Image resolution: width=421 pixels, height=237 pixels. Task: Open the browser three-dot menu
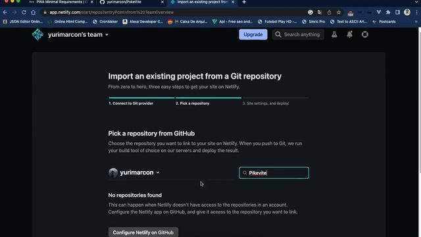pos(416,13)
